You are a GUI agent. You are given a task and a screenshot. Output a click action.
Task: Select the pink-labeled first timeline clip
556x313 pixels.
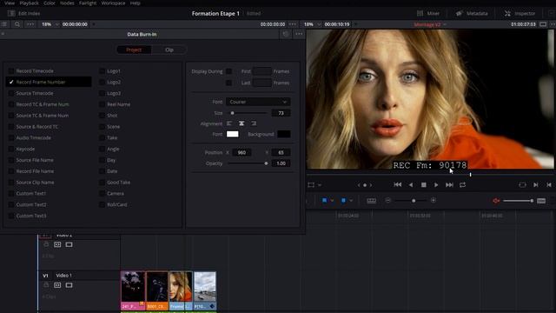(133, 290)
